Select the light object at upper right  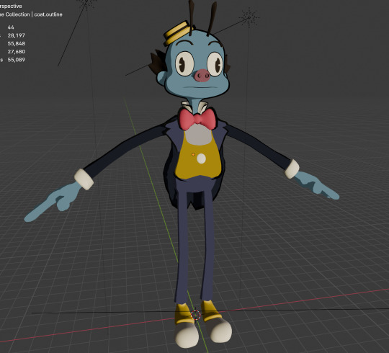(x=249, y=17)
